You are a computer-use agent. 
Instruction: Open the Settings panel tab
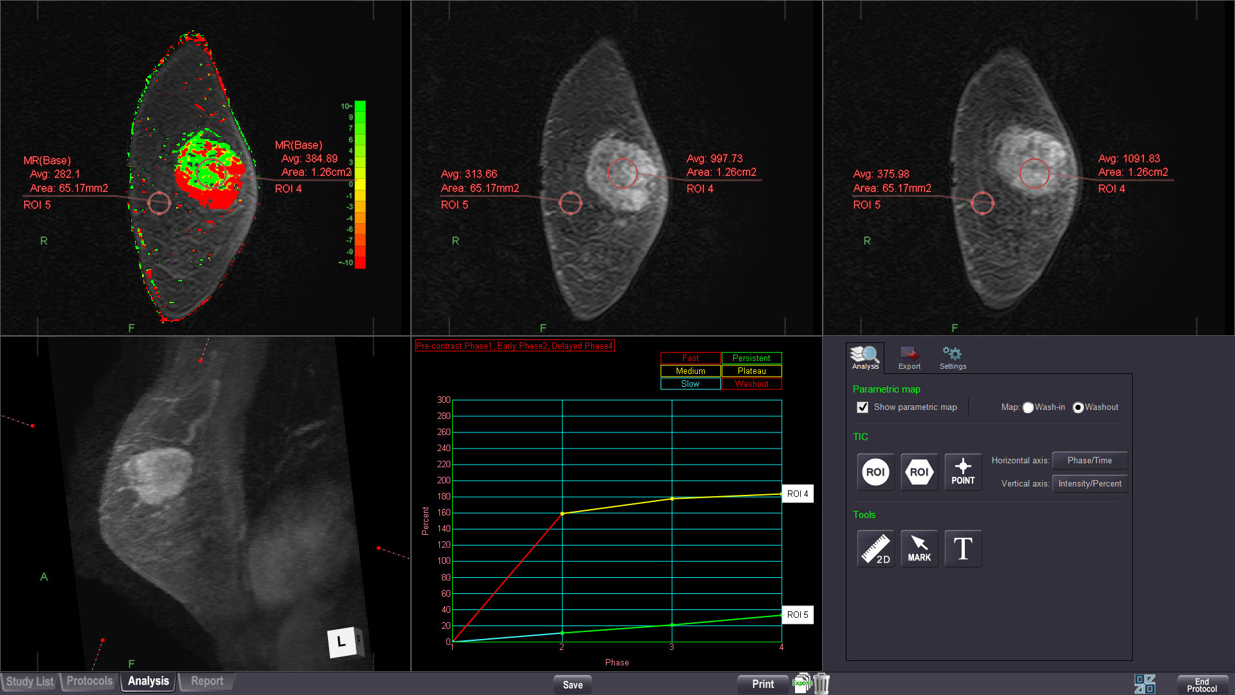tap(952, 358)
